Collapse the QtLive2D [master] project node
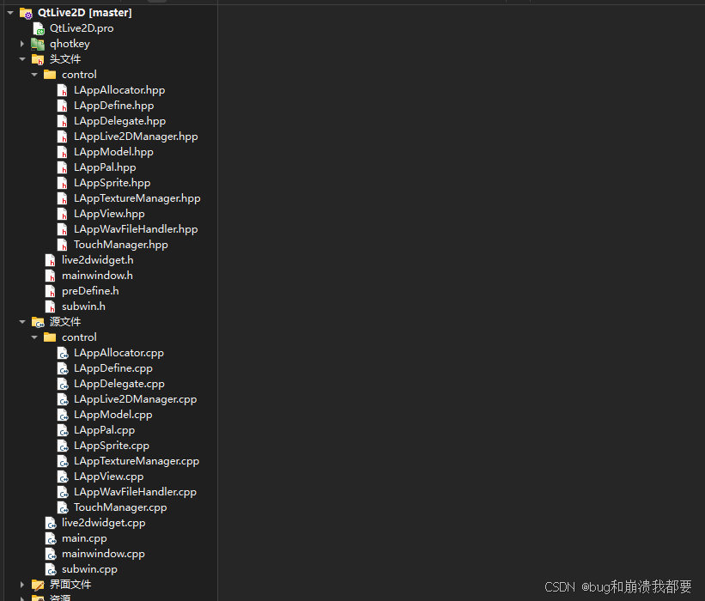This screenshot has height=601, width=705. click(x=10, y=13)
